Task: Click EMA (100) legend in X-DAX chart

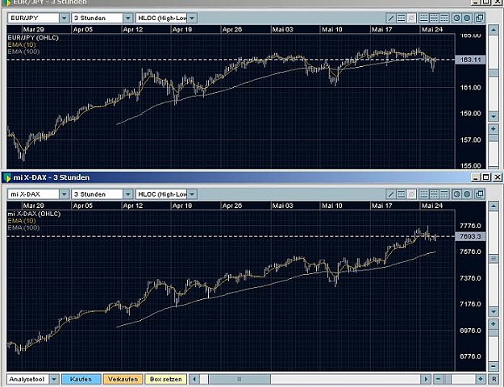Action: pos(23,228)
